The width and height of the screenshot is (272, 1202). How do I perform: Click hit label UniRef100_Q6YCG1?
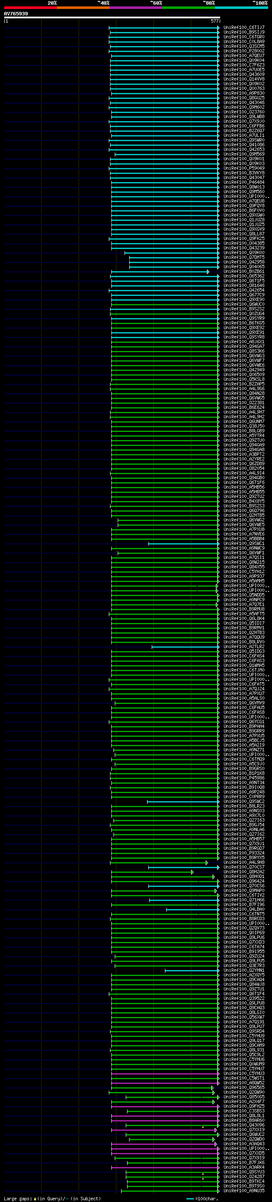[x=244, y=722]
